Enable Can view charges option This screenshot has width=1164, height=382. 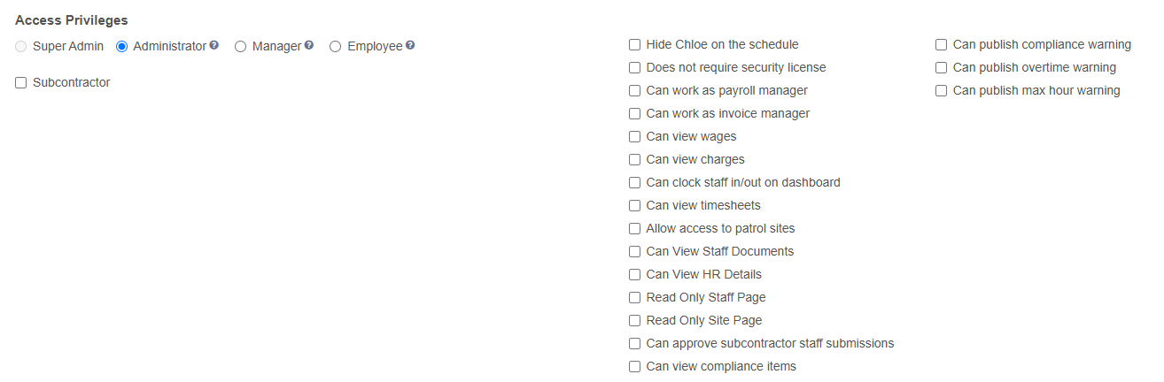(x=634, y=160)
